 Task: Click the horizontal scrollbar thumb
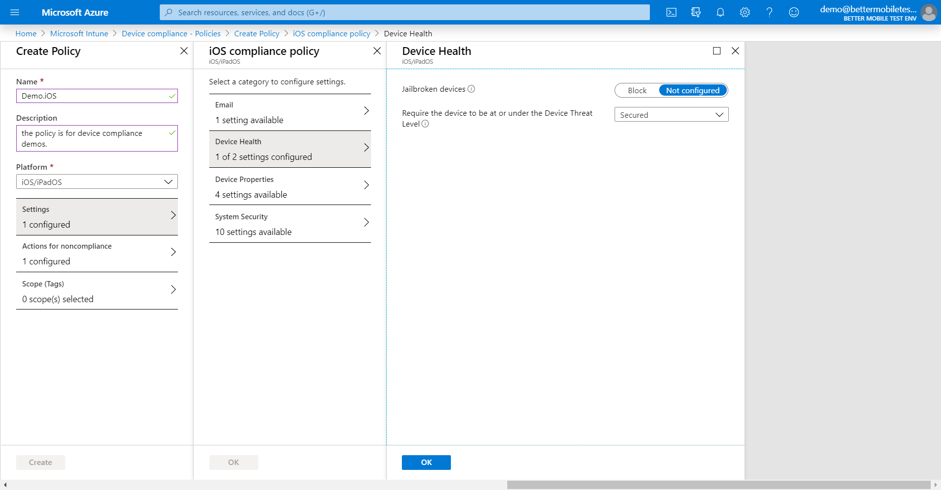click(718, 485)
